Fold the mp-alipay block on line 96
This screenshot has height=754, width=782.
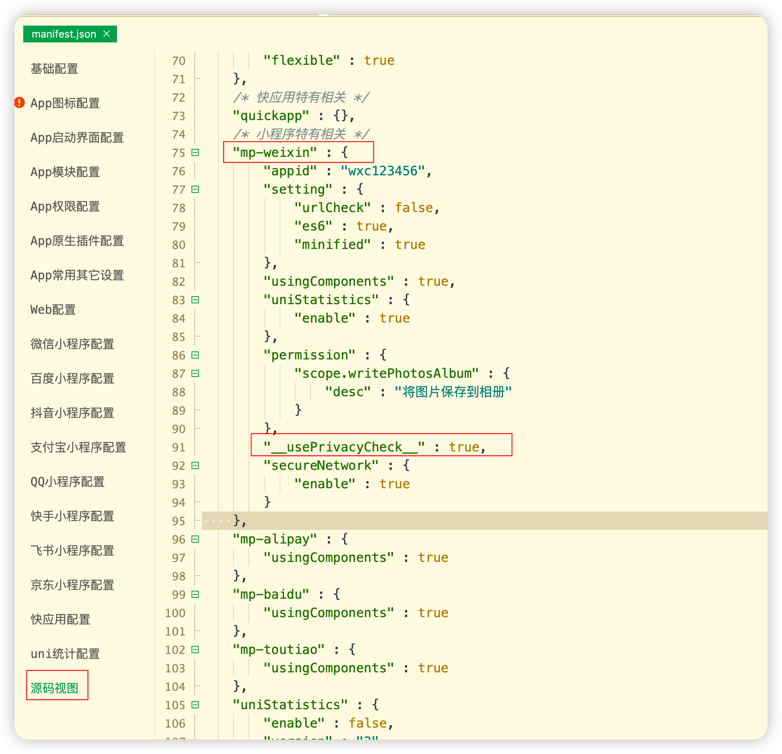pyautogui.click(x=195, y=539)
